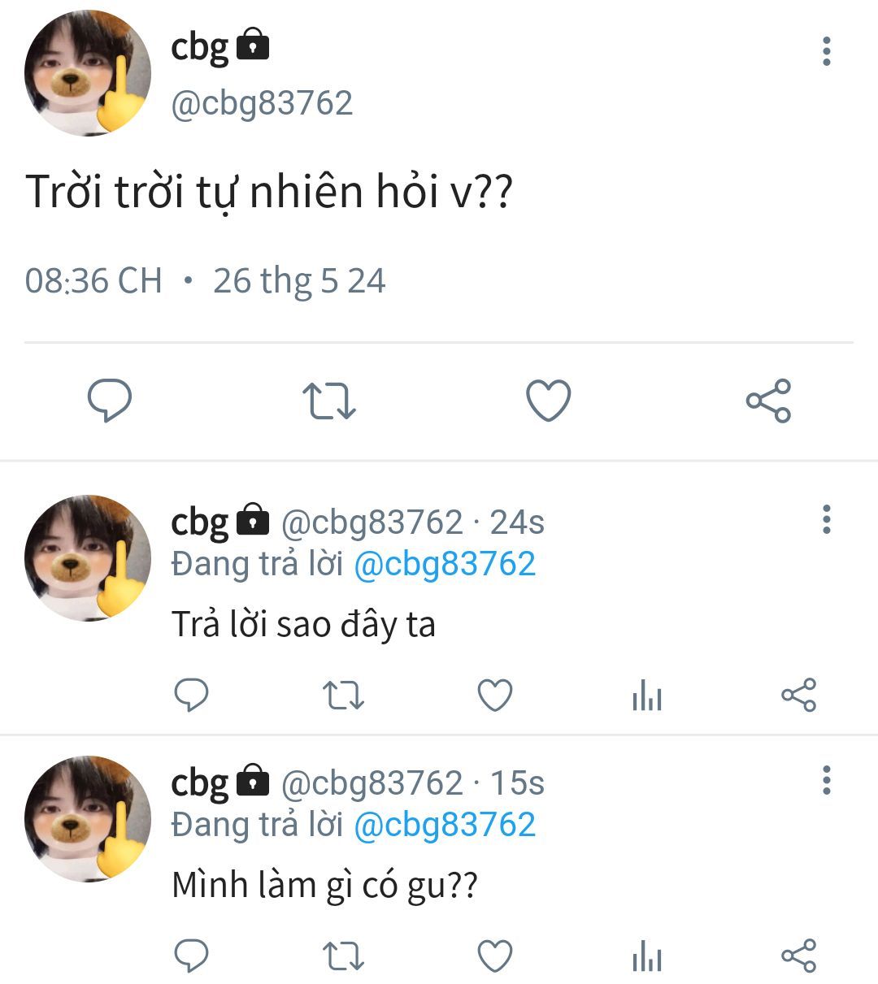This screenshot has height=984, width=878.
Task: Open options menu for the 24s reply
Action: 827,519
